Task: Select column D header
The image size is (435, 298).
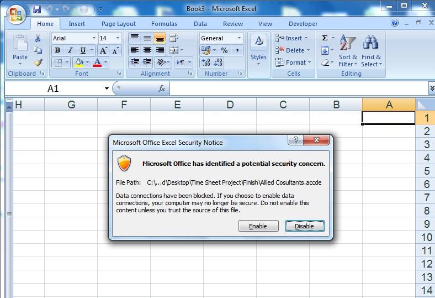Action: (x=230, y=104)
